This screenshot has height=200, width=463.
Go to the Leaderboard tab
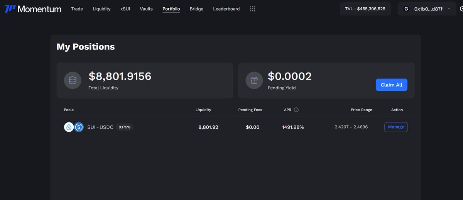pyautogui.click(x=226, y=9)
